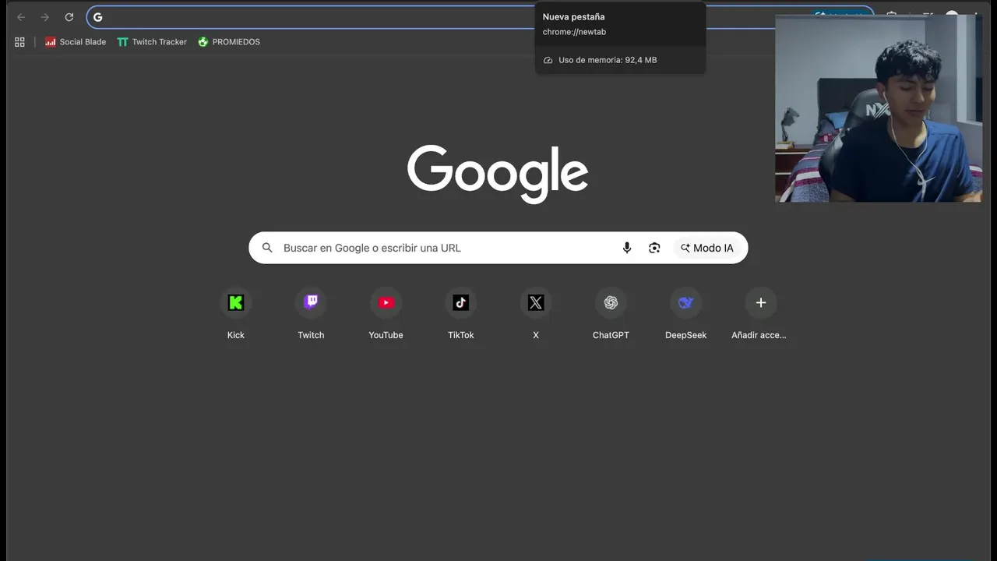This screenshot has height=561, width=997.
Task: Open the ChatGPT shortcut
Action: (x=611, y=314)
